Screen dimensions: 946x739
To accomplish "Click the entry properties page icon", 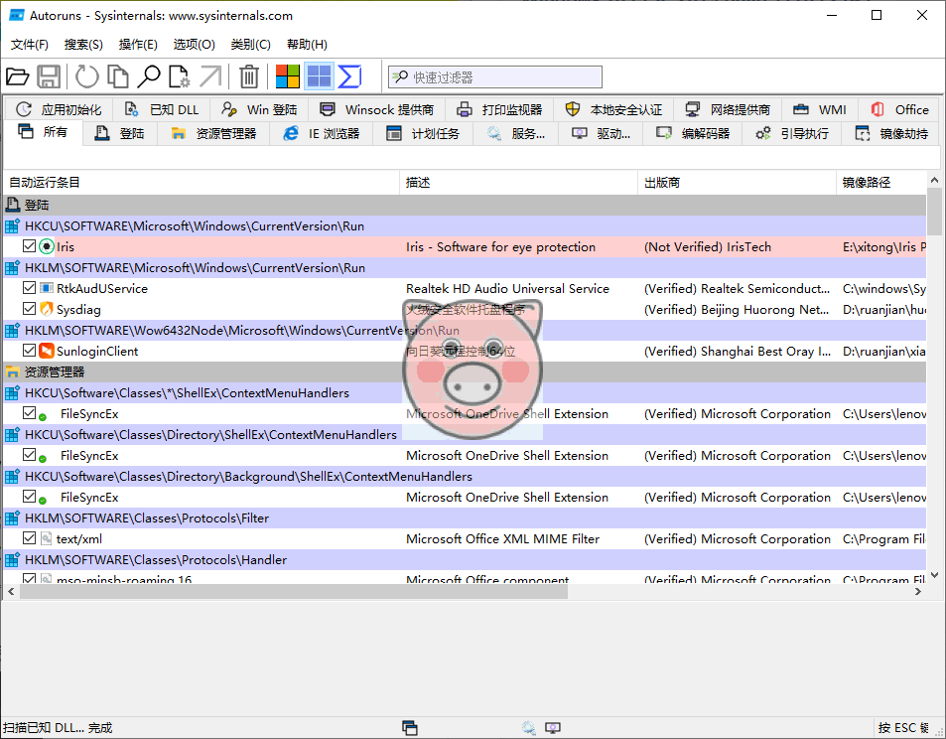I will click(179, 76).
